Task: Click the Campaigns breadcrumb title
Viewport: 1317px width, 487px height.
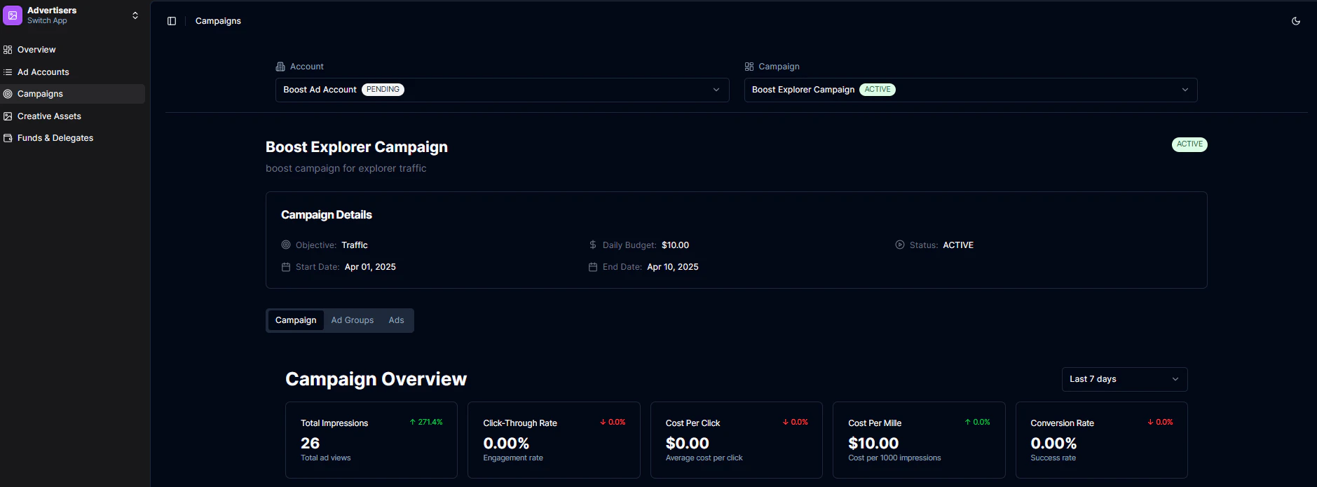Action: (218, 21)
